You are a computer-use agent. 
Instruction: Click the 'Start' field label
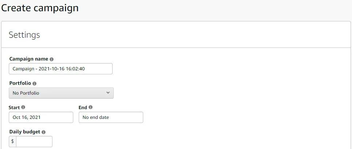[x=15, y=107]
